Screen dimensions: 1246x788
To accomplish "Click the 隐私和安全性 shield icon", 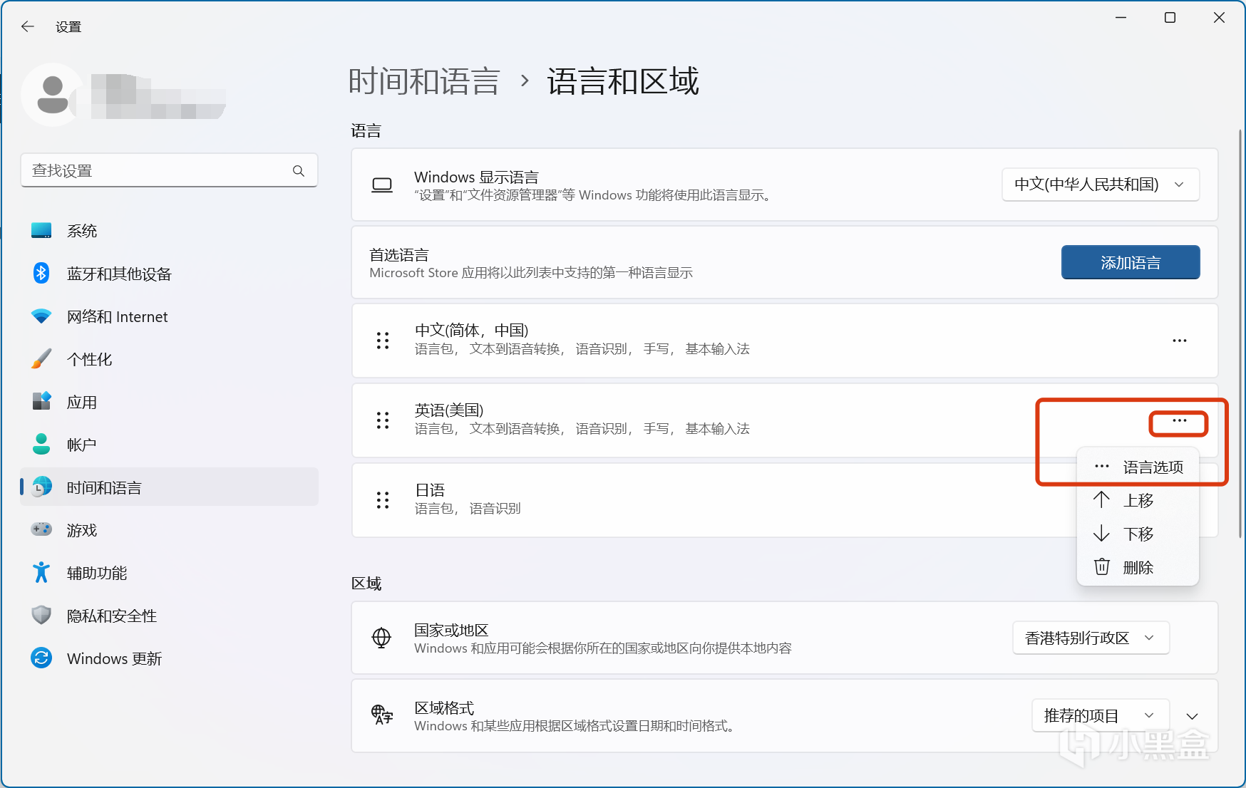I will (x=41, y=615).
